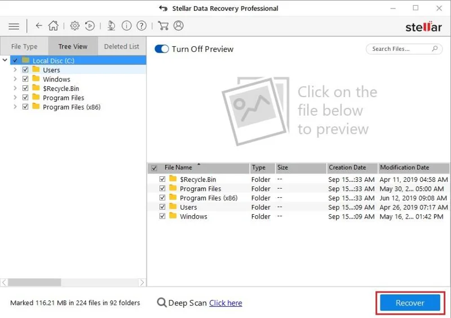Screen dimensions: 451x318
Task: Sort by Size column header
Action: pos(301,168)
